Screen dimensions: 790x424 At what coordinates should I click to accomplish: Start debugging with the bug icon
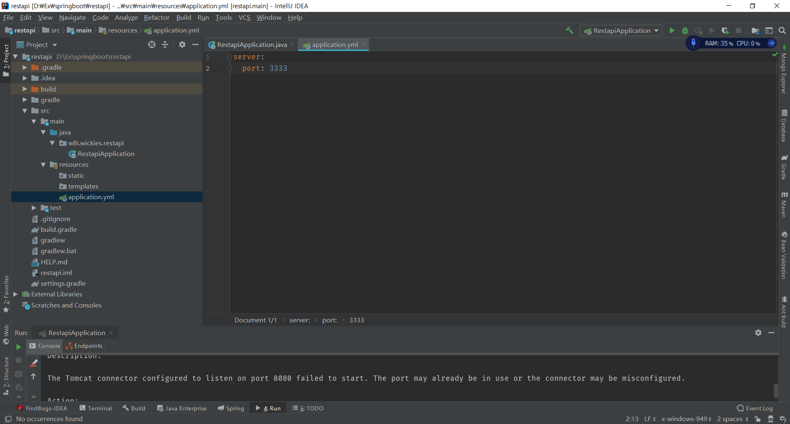point(685,30)
